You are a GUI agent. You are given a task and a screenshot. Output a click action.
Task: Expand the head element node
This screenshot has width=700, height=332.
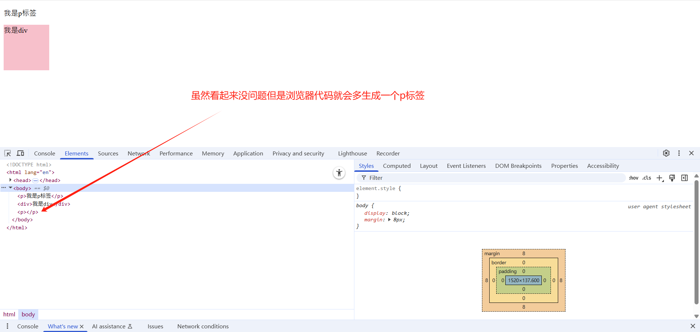tap(10, 180)
